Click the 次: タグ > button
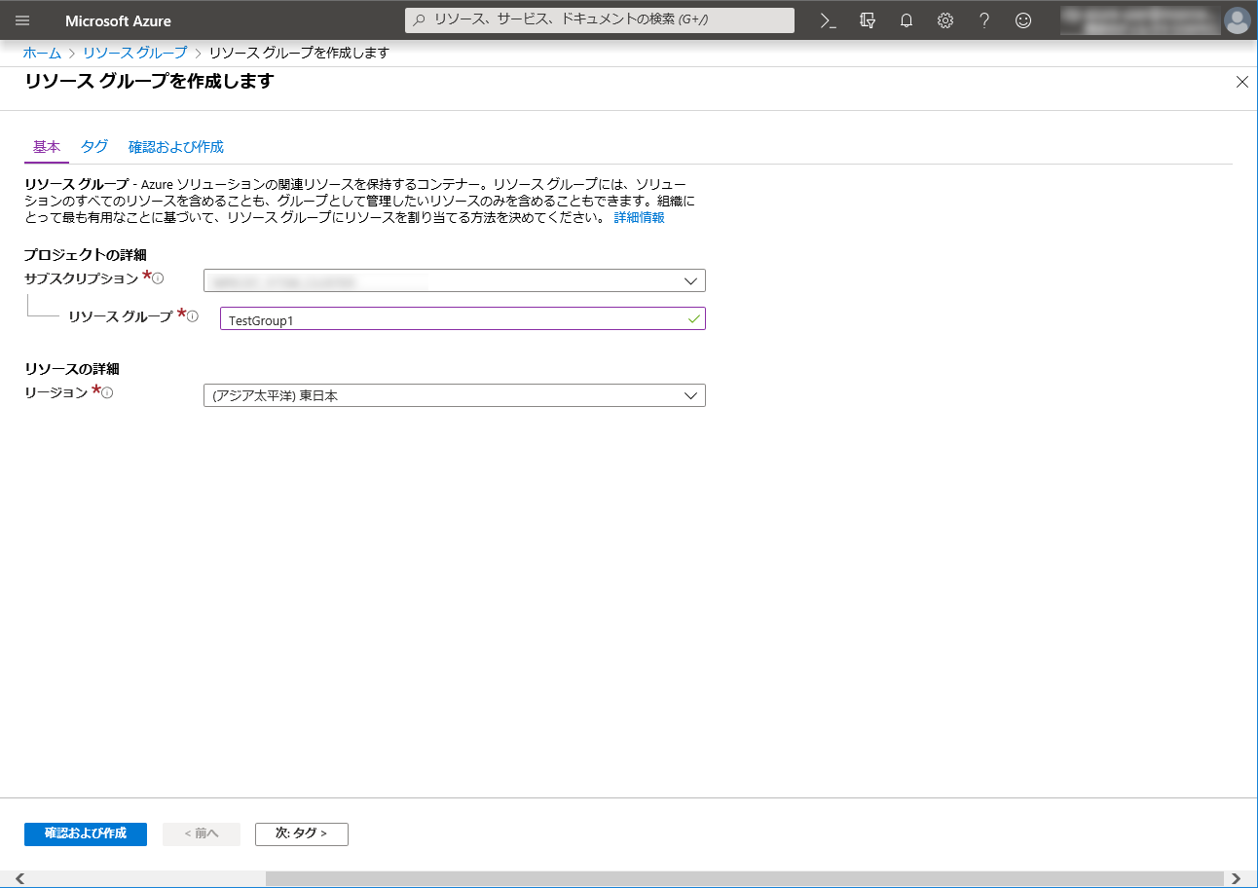Screen dimensions: 1258x888 click(x=301, y=833)
